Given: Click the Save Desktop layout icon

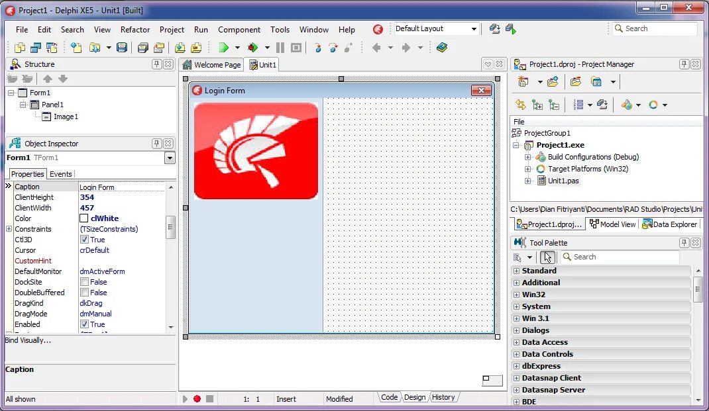Looking at the screenshot, I should pos(495,29).
